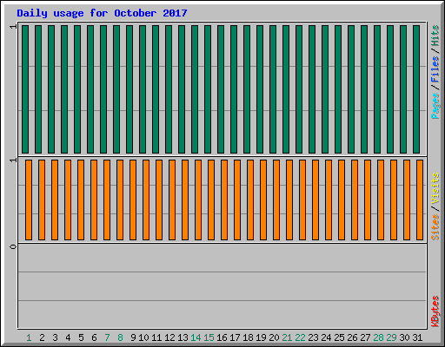Click the green hits bar for day 16
This screenshot has width=445, height=347.
pyautogui.click(x=221, y=89)
